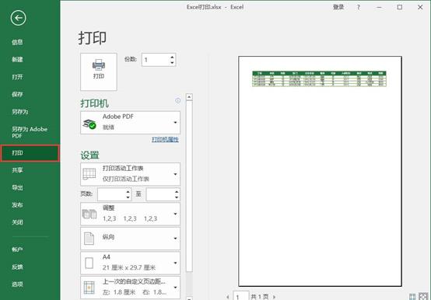Open 打印机属性 link
The width and height of the screenshot is (431, 300).
click(165, 139)
